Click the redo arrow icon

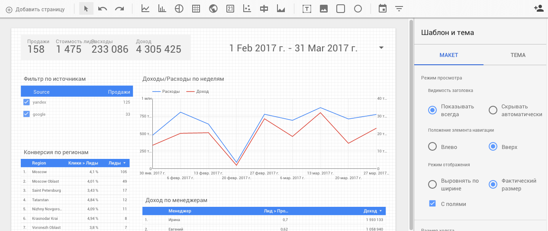[119, 9]
